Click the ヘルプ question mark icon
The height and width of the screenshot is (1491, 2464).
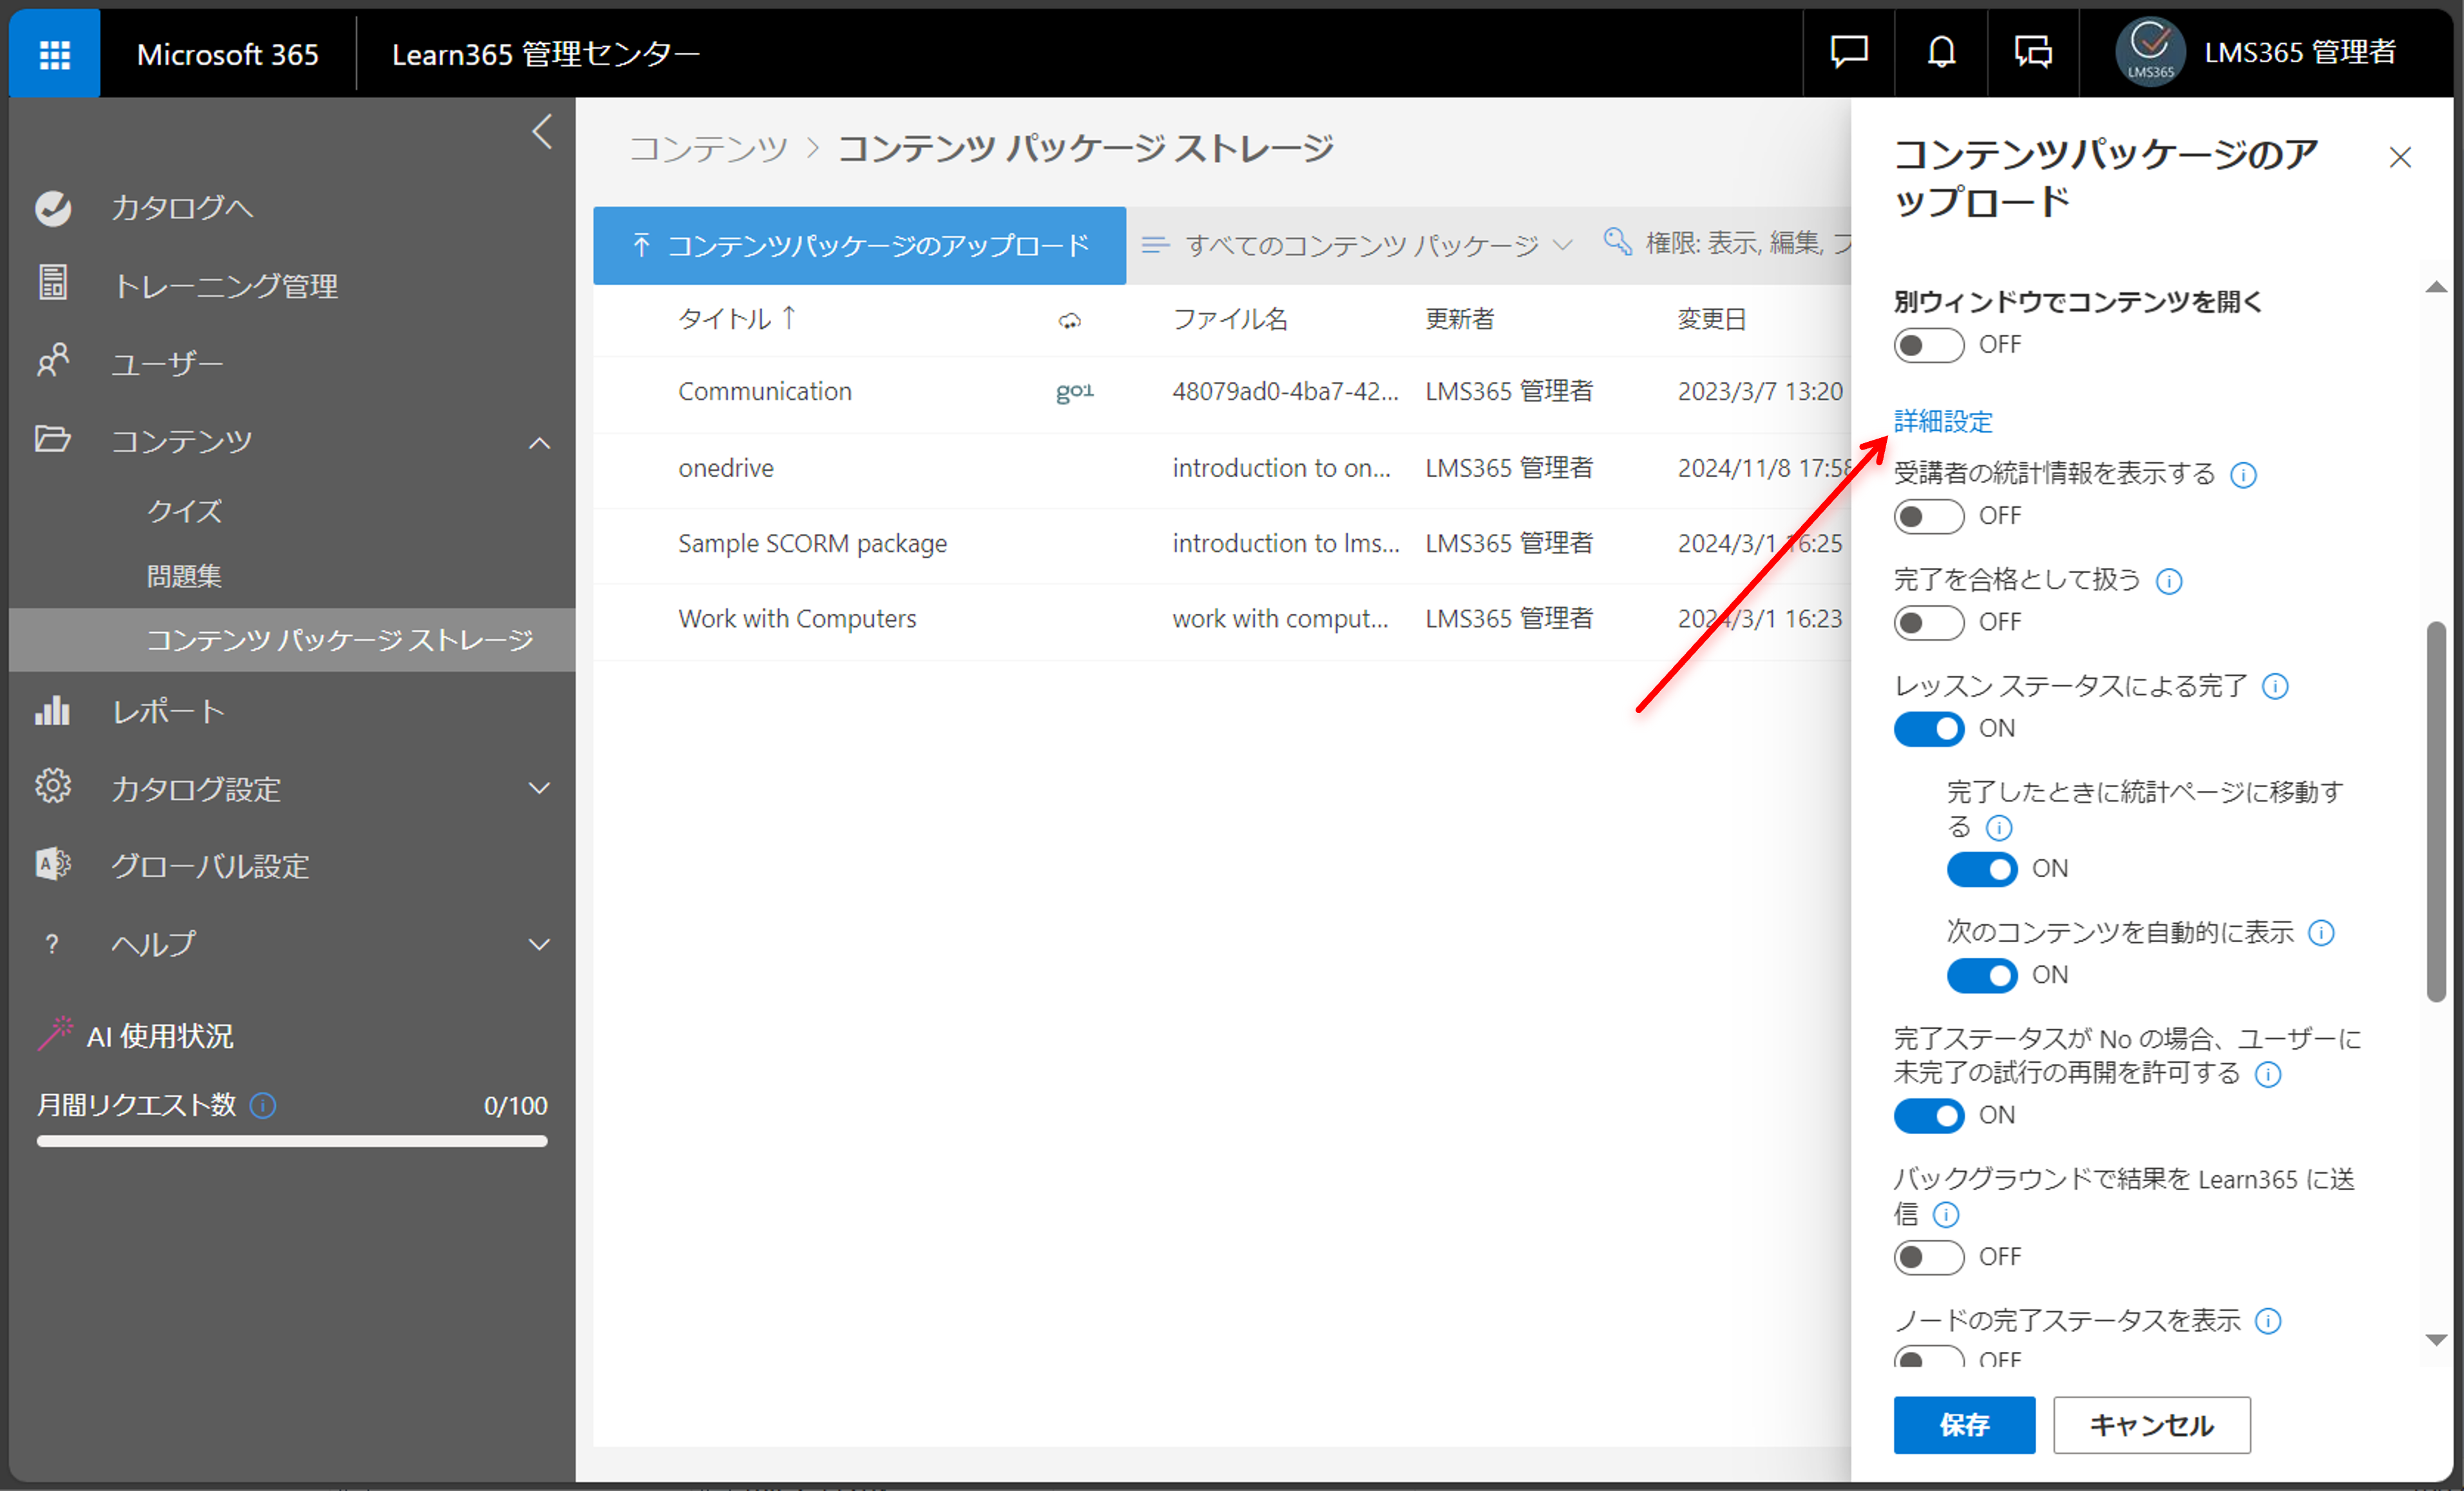coord(52,943)
